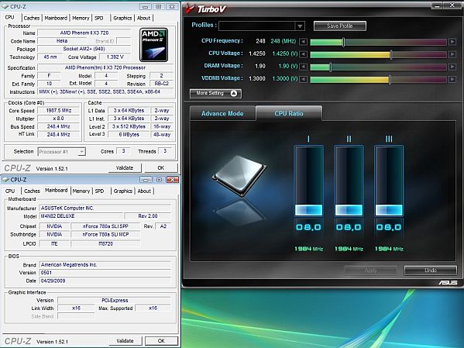Open the Profiles dropdown in TurboV
Screen dimensions: 464x348
click(300, 26)
